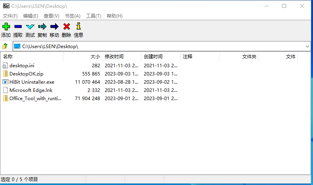The height and width of the screenshot is (185, 313).
Task: Click the red X Delete (删除) icon
Action: [66, 26]
